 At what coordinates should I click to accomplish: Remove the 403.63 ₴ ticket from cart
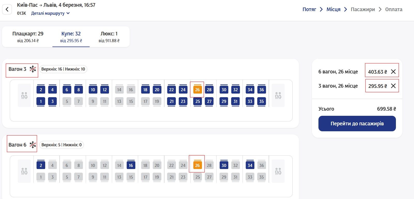click(x=393, y=72)
